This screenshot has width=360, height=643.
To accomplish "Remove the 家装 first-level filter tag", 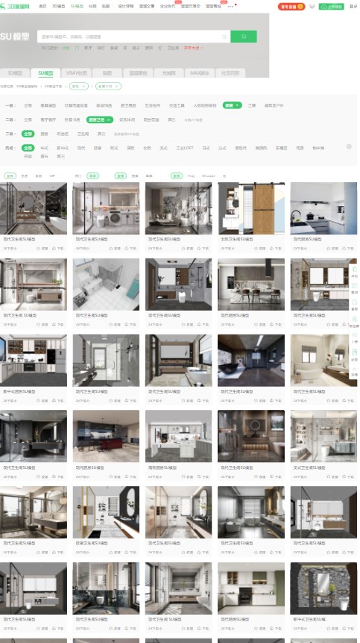I will tap(237, 105).
